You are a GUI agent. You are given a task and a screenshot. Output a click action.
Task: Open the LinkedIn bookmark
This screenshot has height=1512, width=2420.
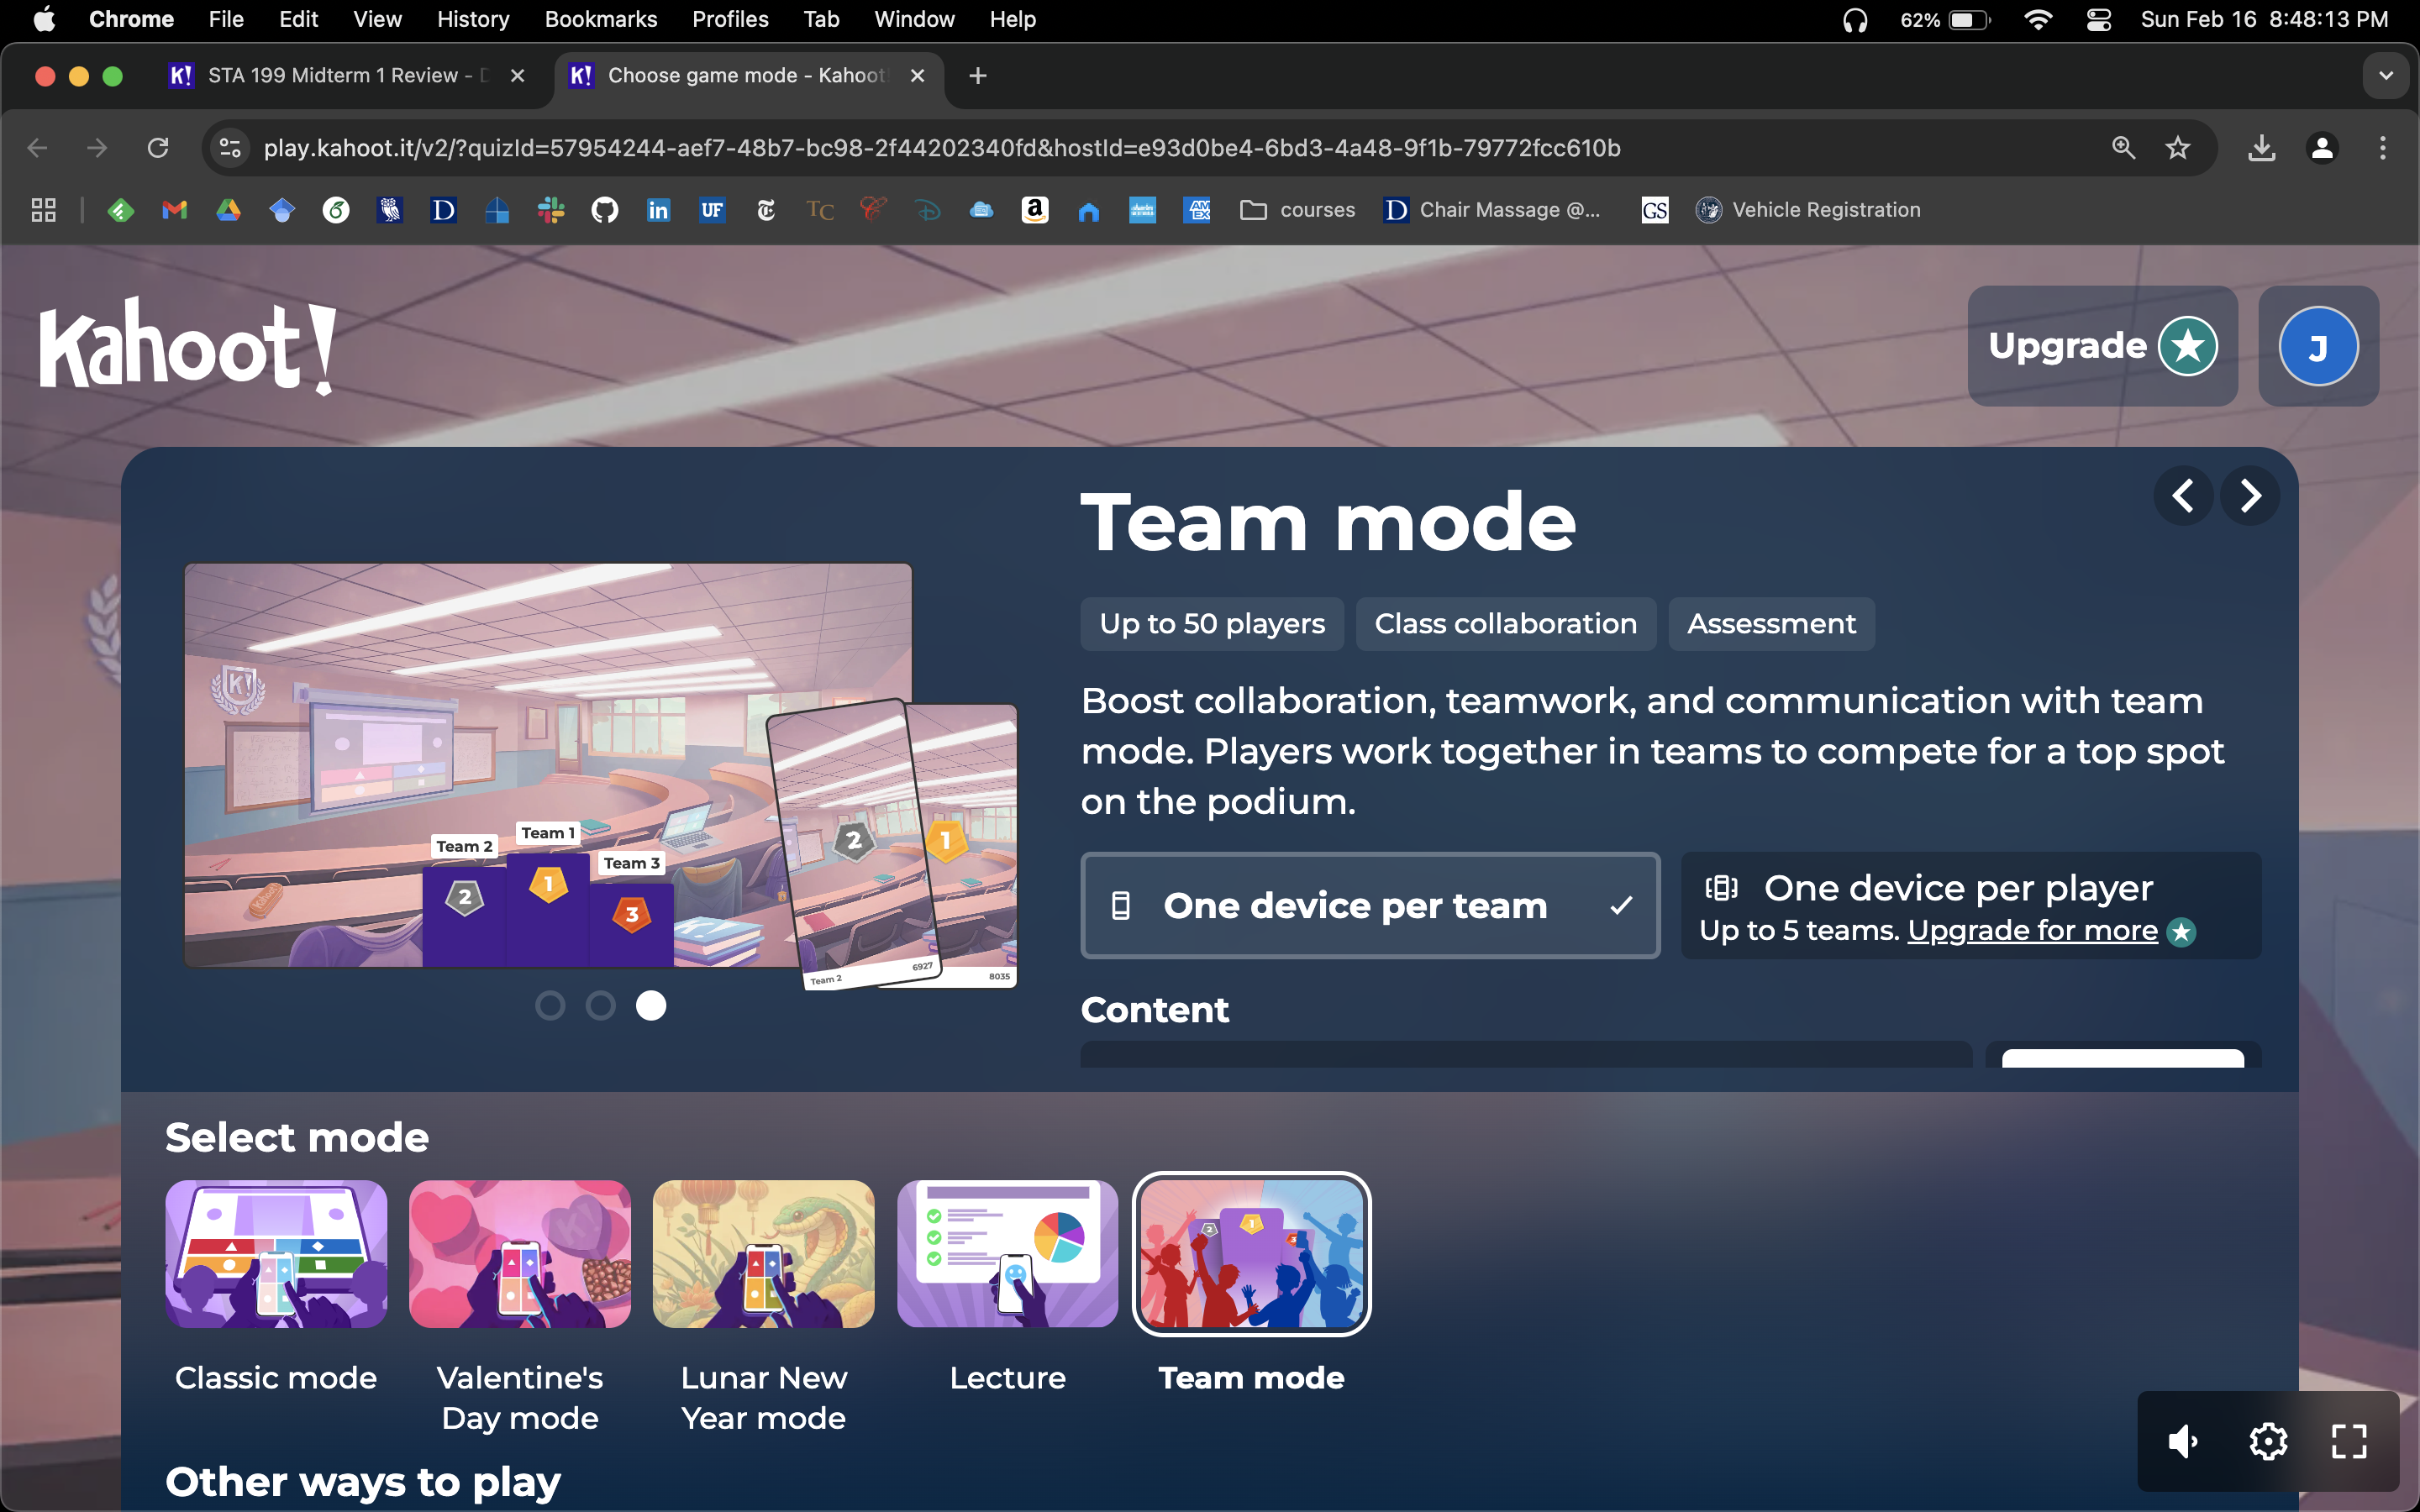coord(659,210)
